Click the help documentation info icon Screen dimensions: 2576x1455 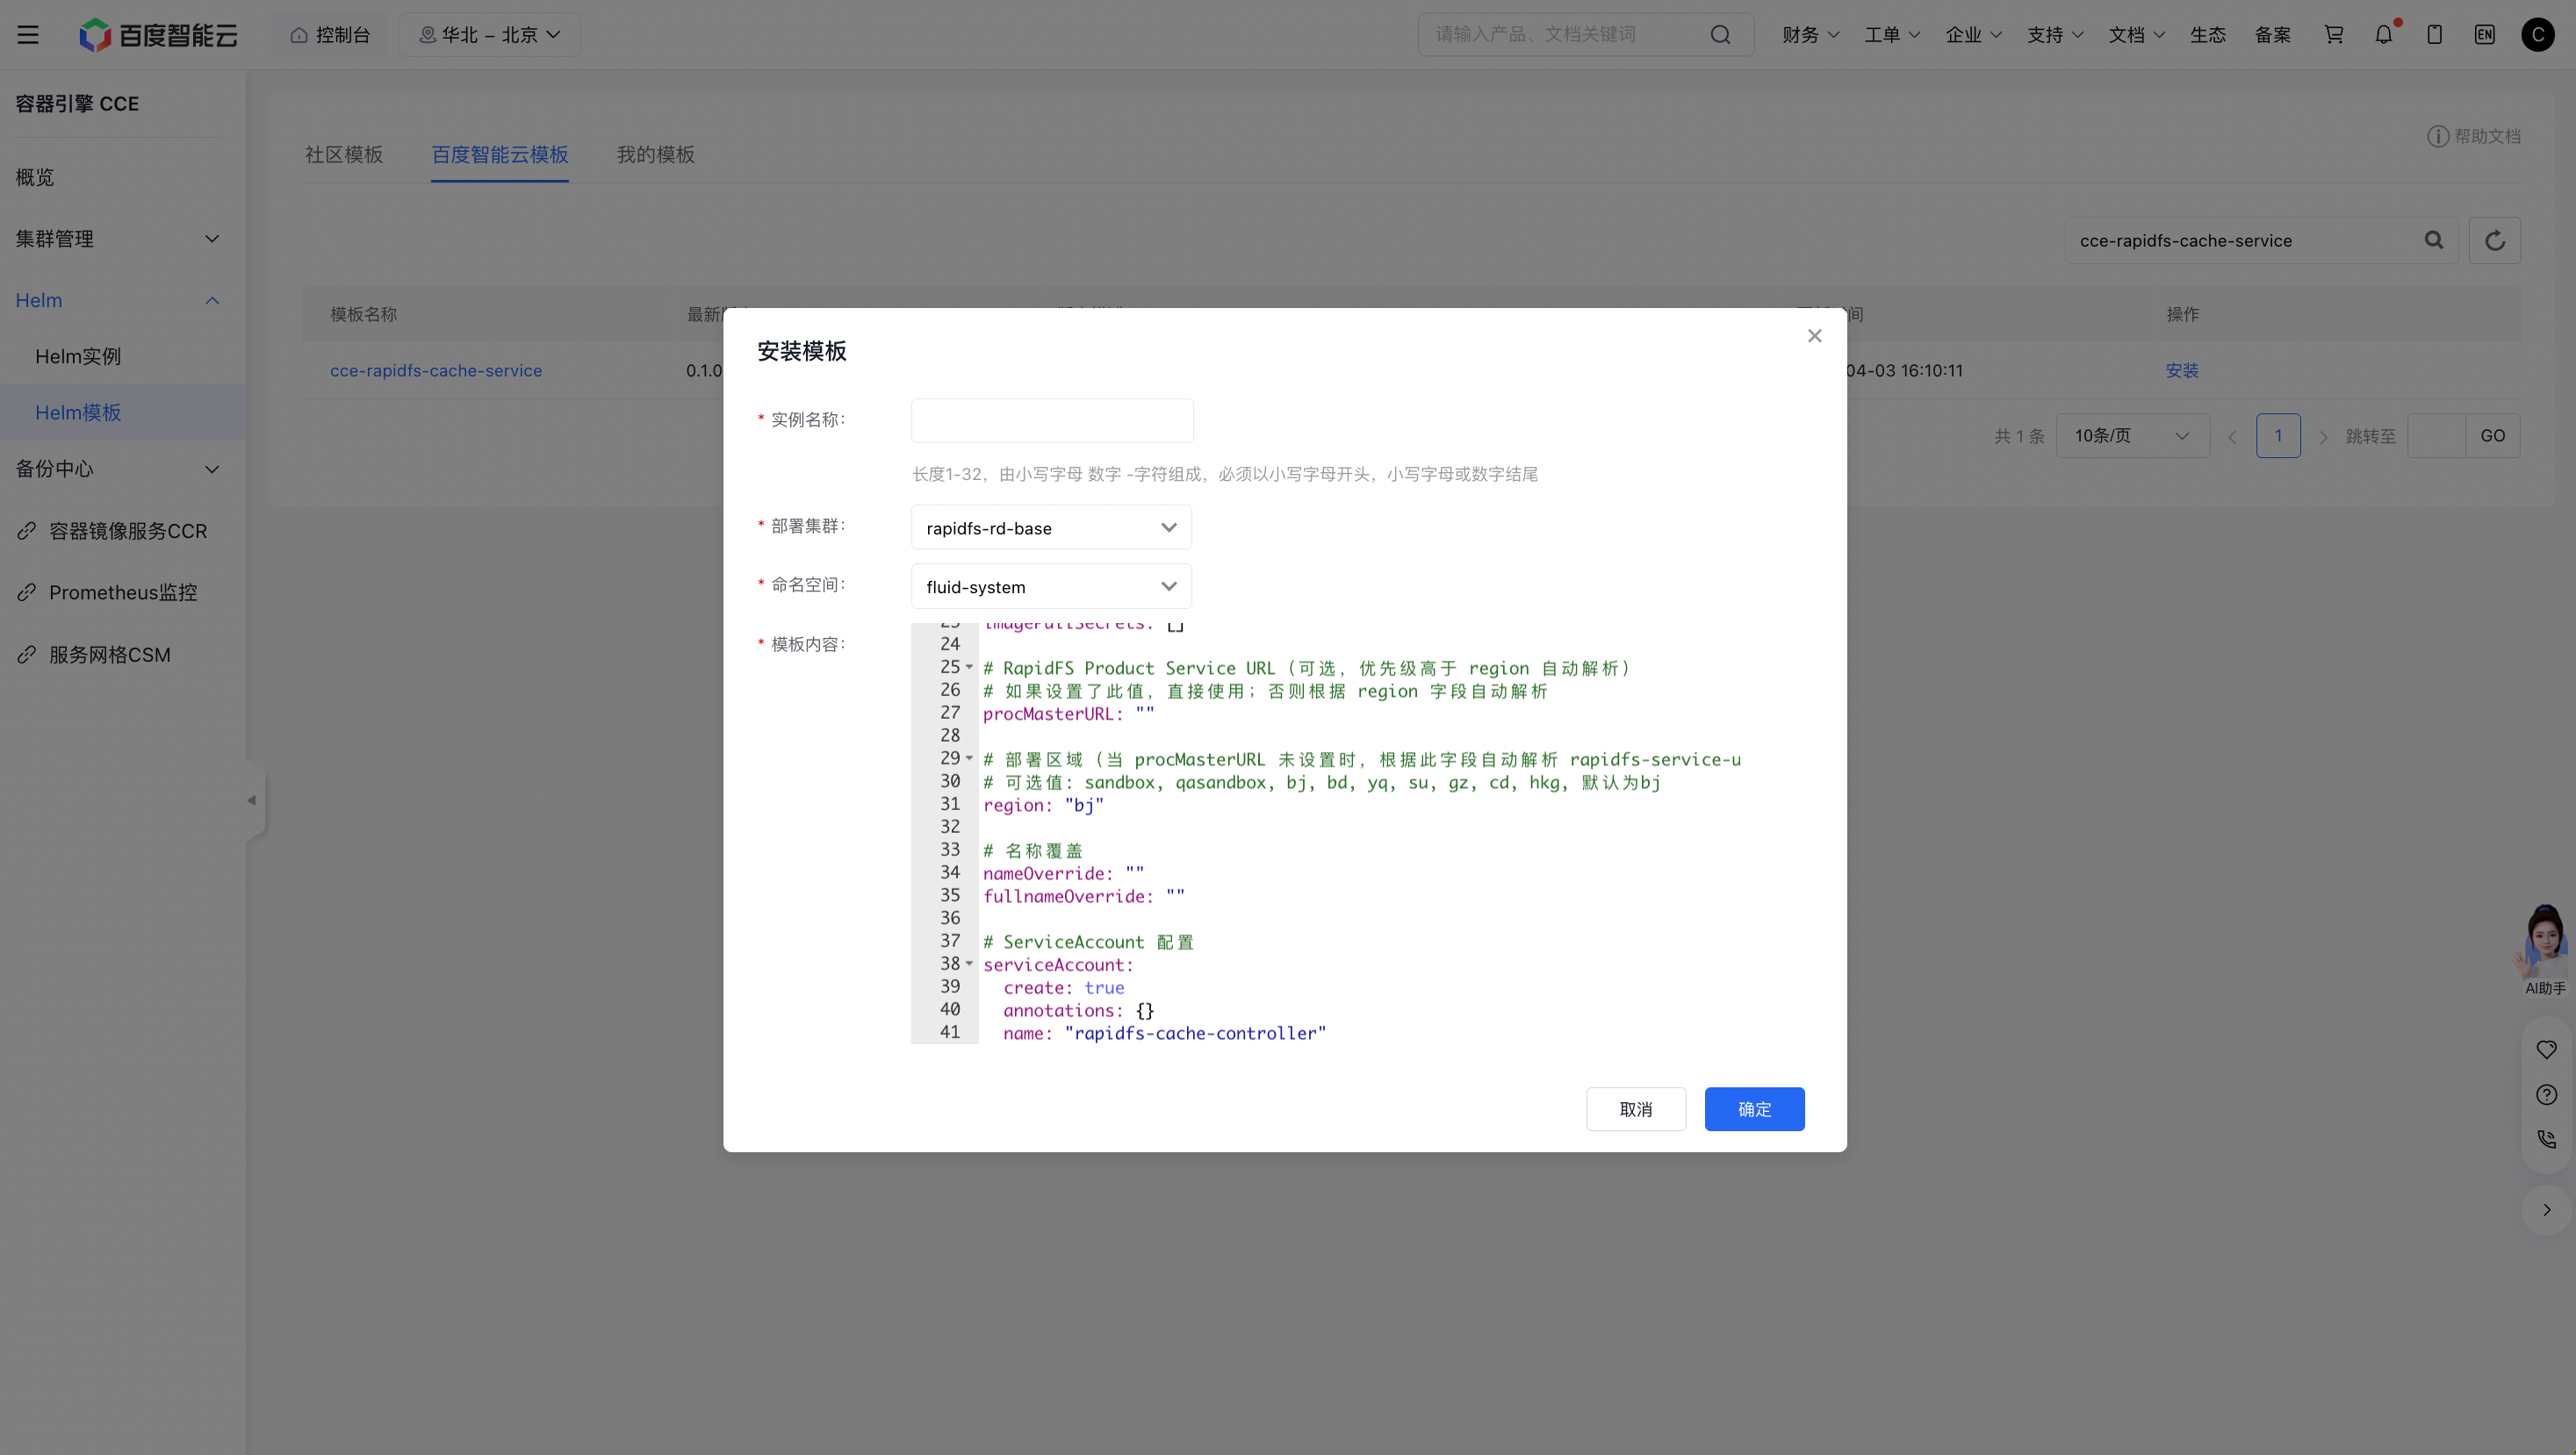pos(2438,136)
